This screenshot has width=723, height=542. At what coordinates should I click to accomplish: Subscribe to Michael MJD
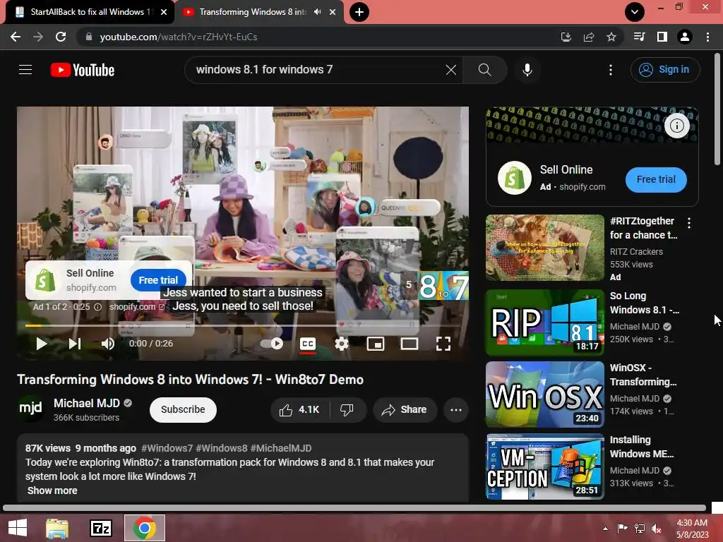pos(183,410)
